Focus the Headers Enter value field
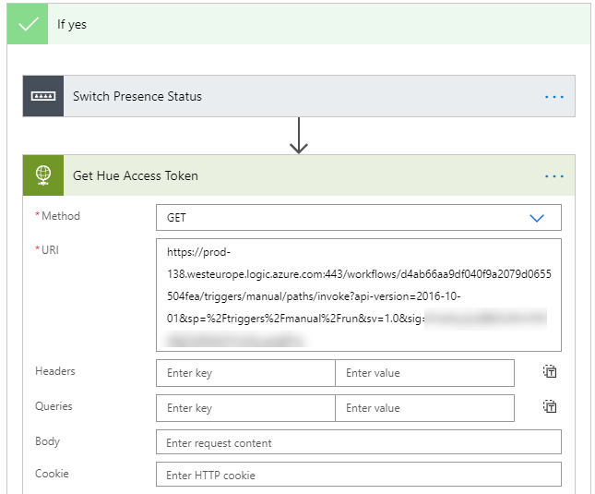 point(424,373)
